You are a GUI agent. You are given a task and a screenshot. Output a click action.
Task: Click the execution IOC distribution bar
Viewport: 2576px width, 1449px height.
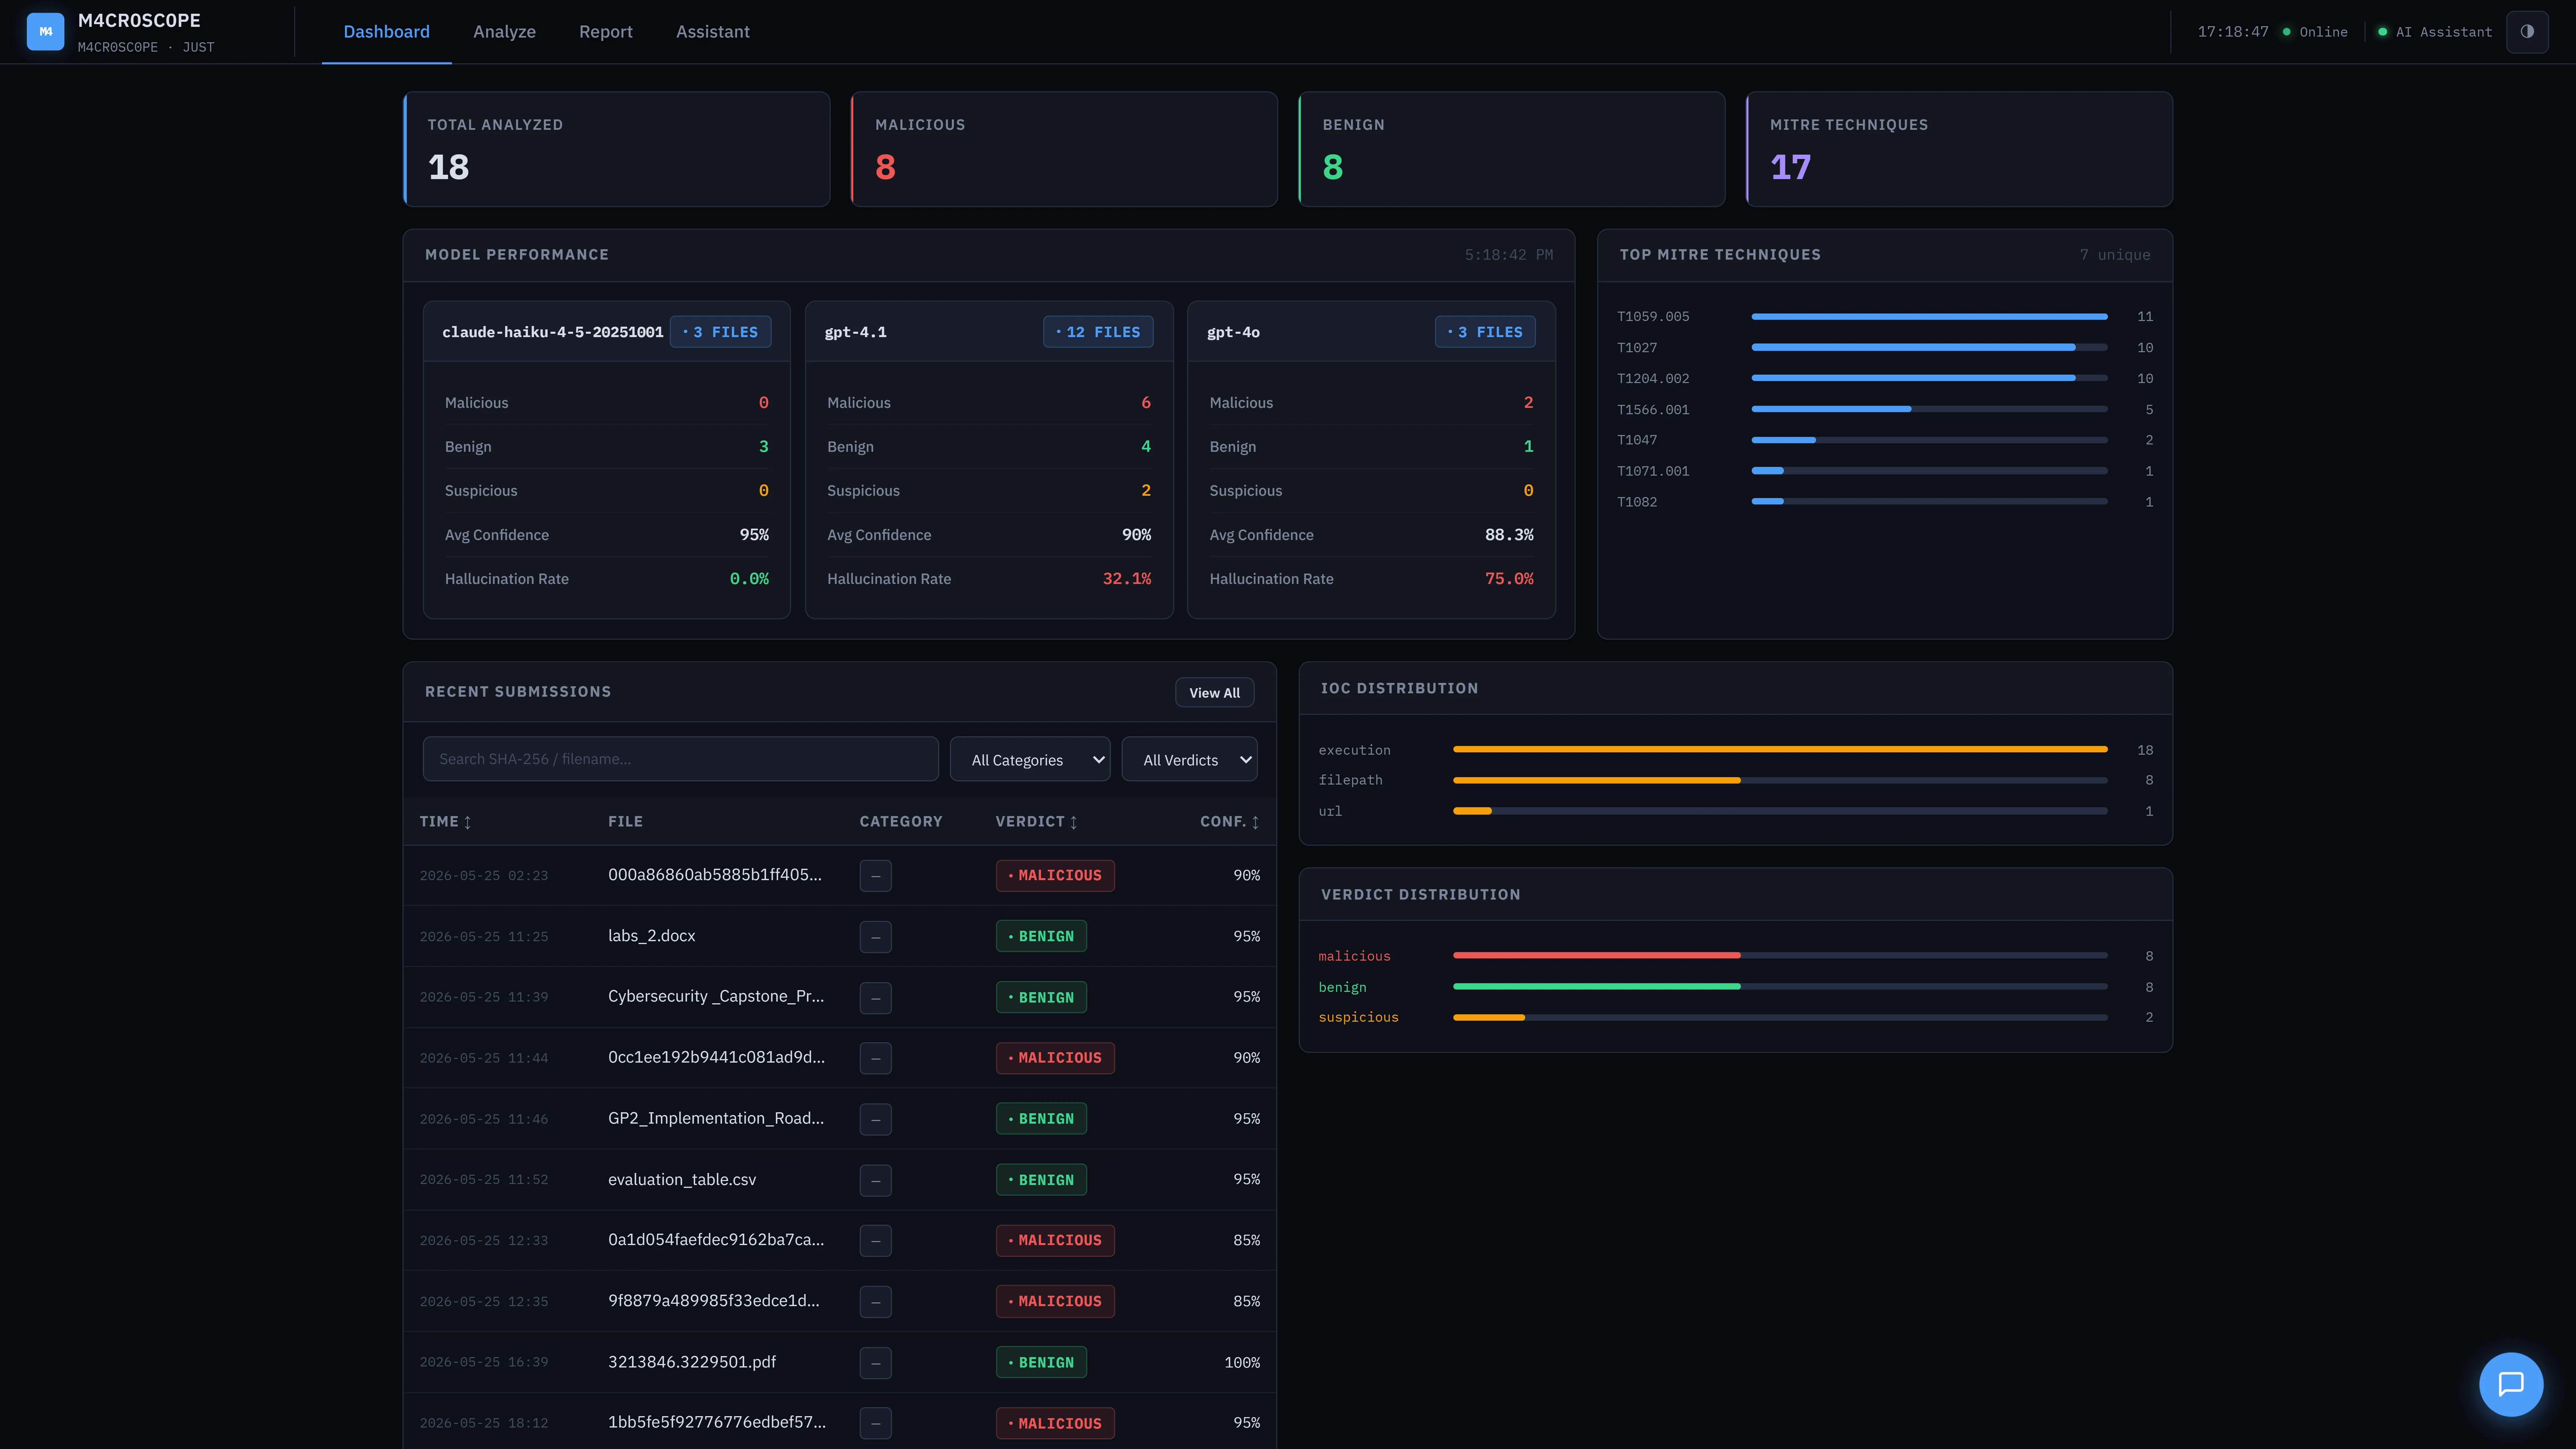(x=1780, y=749)
